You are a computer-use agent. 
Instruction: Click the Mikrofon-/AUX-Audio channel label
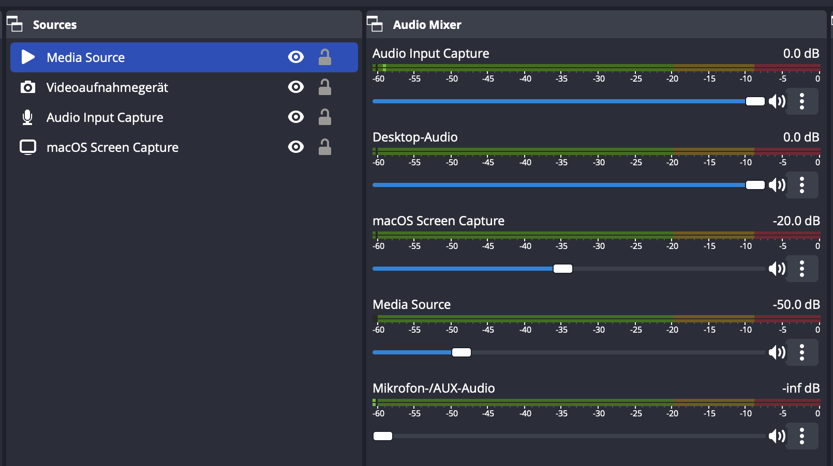click(x=434, y=389)
